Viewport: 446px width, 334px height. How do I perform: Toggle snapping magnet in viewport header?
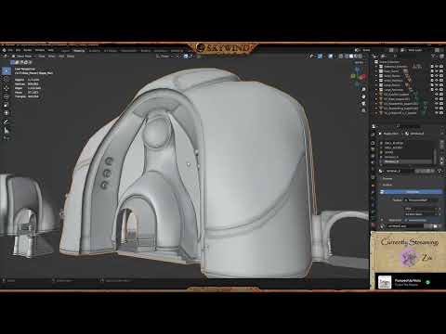186,57
